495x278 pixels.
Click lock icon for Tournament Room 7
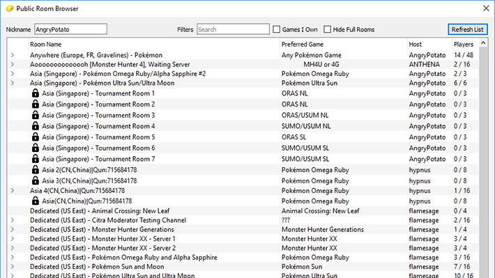pyautogui.click(x=36, y=159)
